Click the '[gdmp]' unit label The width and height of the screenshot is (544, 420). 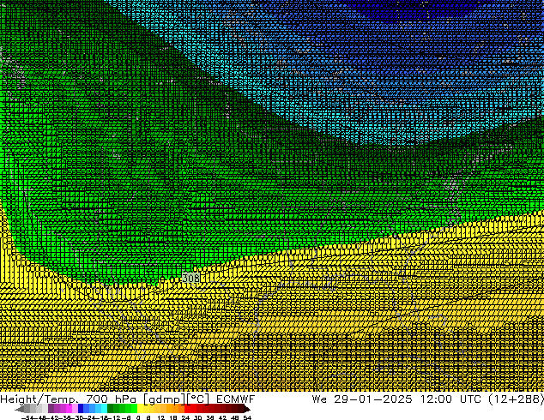point(165,399)
